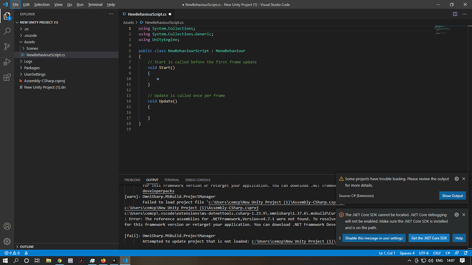Click the Accounts icon above the gear

(x=7, y=226)
